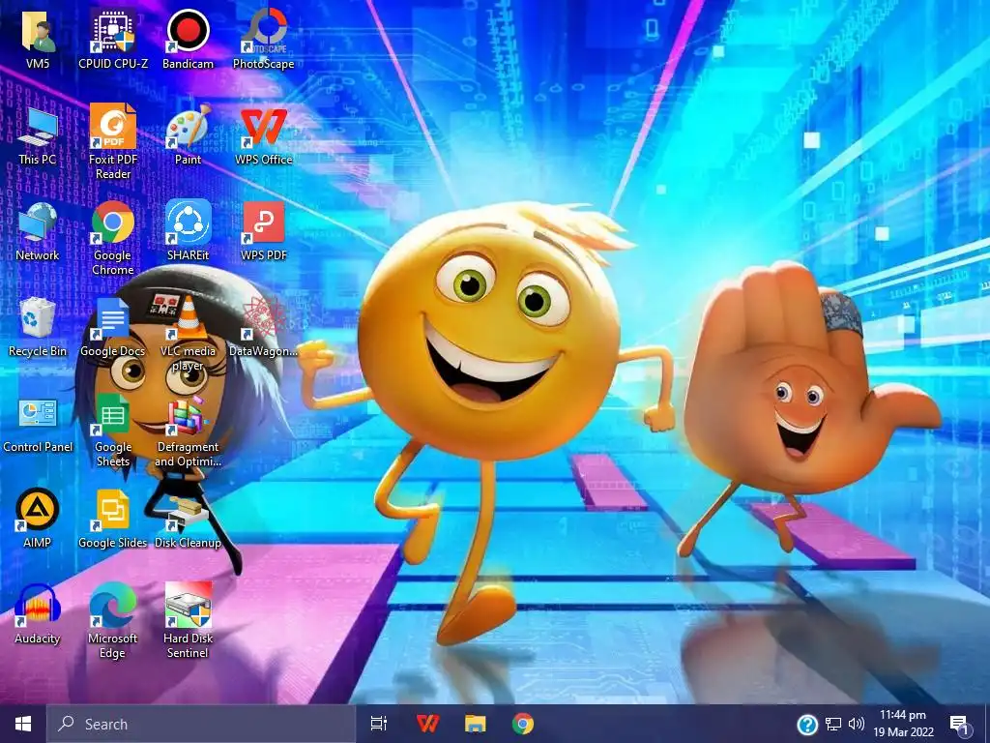
Task: Open the Windows Start menu
Action: pos(23,724)
